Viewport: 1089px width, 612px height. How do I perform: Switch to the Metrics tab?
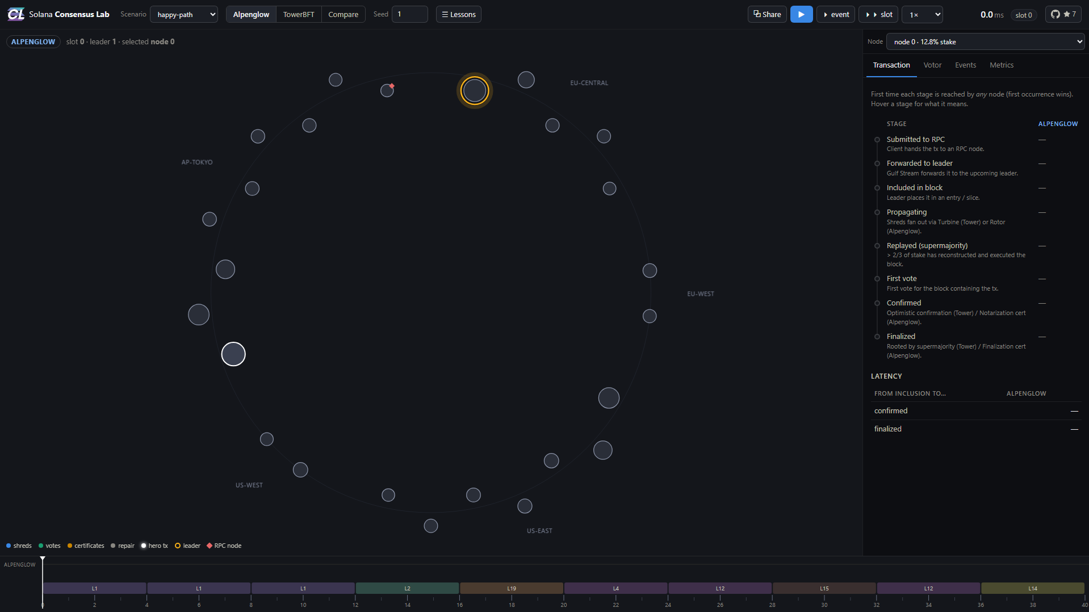(x=1002, y=65)
